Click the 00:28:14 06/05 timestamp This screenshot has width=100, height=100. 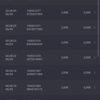11,72
